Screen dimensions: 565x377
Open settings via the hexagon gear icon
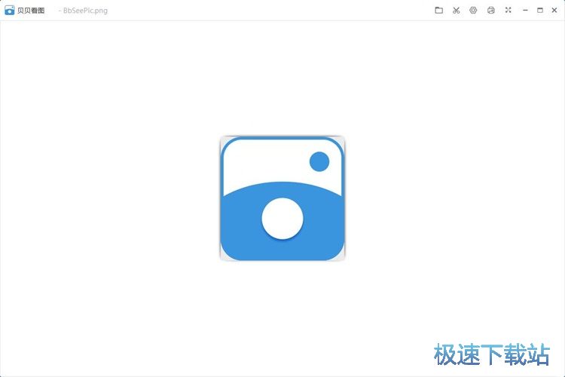pos(473,10)
